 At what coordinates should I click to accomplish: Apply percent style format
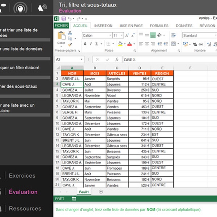click(x=195, y=44)
